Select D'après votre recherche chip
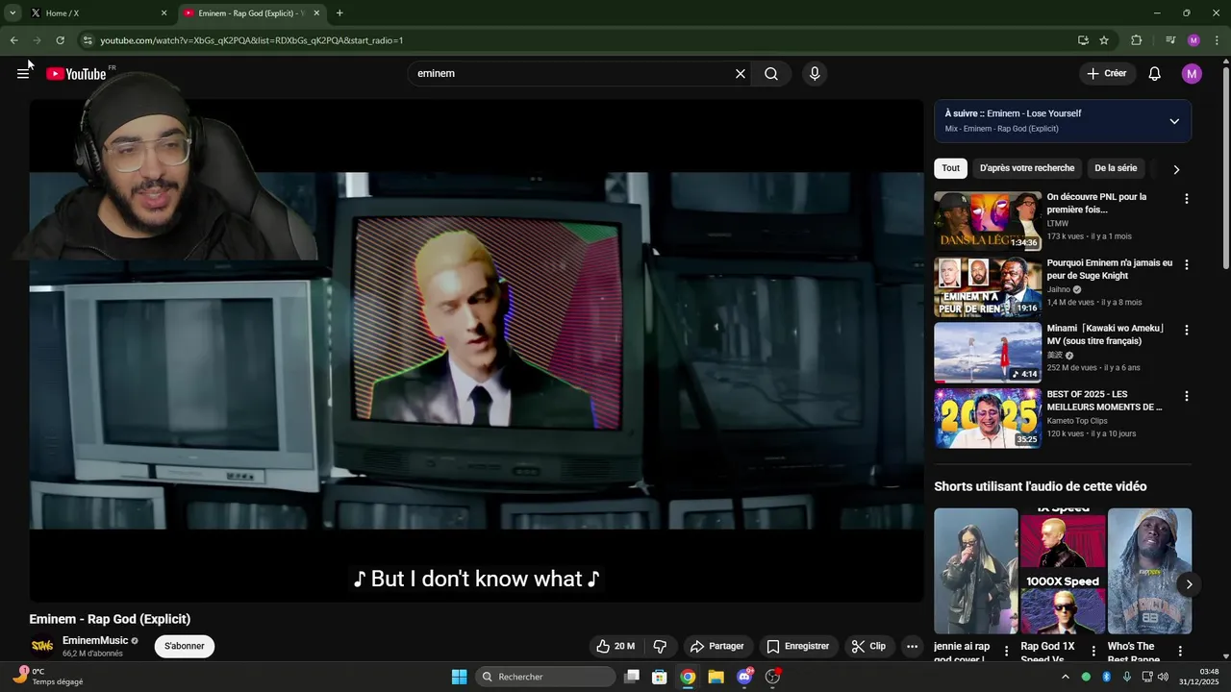 pyautogui.click(x=1027, y=168)
